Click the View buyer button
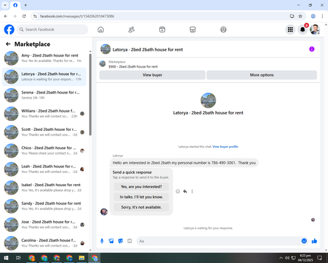 [152, 75]
